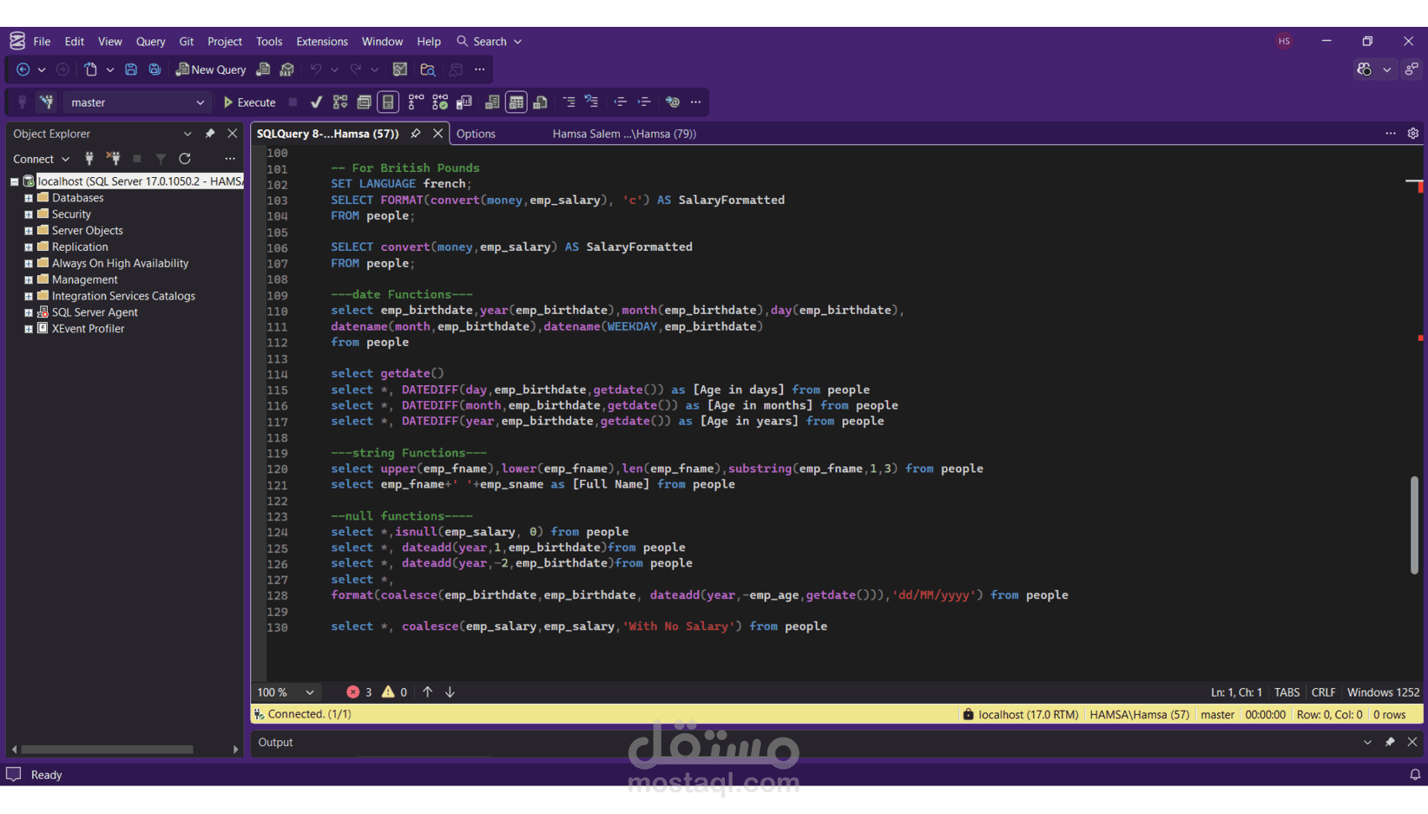Screen dimensions: 1428x814
Task: Click the Analysis Services DAX query icon
Action: coord(287,70)
